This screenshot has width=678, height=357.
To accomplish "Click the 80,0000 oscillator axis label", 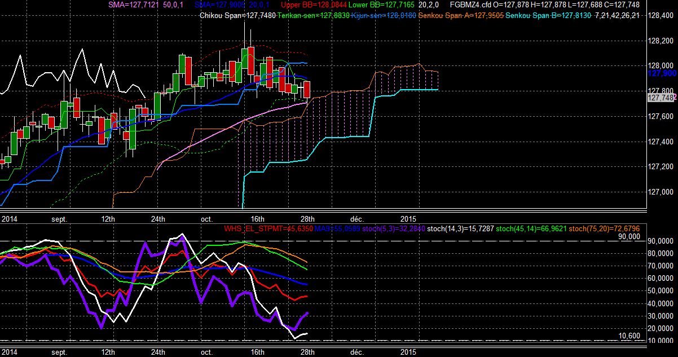I will (661, 253).
